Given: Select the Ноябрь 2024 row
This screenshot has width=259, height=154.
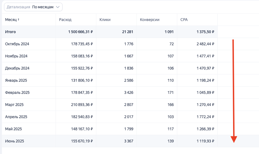Looking at the screenshot, I should tap(16, 56).
